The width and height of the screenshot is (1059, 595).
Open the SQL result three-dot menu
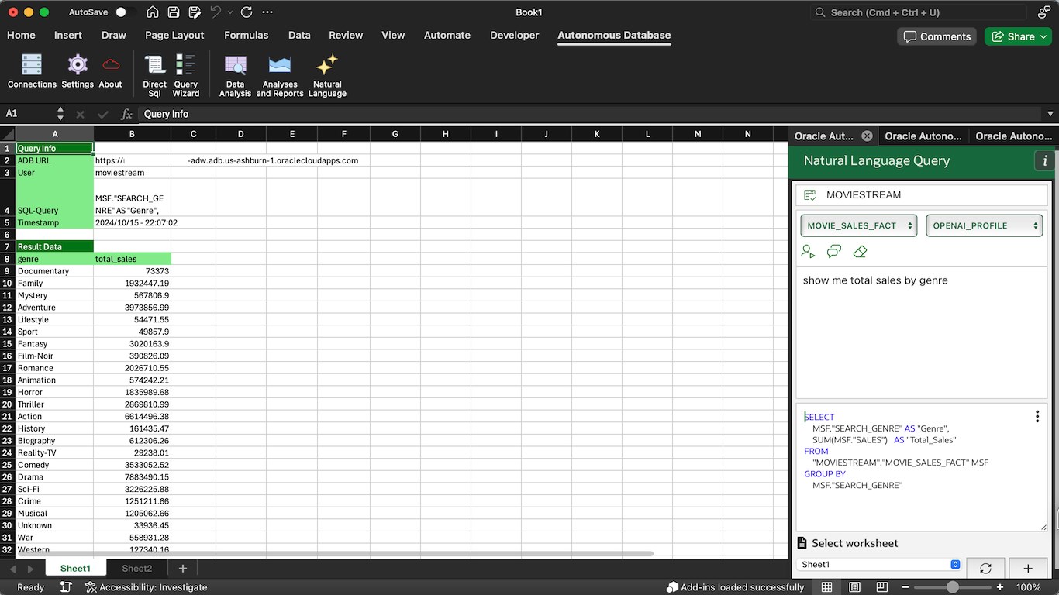point(1037,417)
